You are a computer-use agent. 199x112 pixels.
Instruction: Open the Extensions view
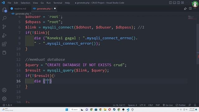click(x=4, y=44)
